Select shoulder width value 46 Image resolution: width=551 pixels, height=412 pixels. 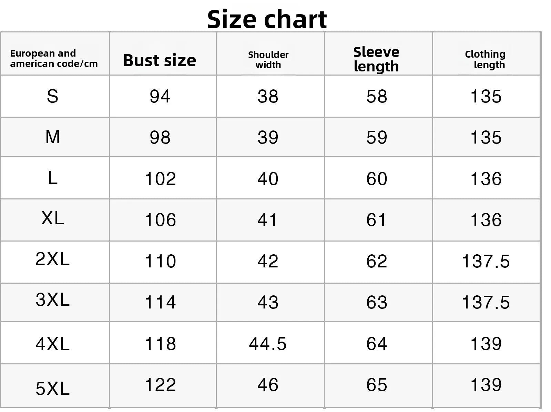(268, 385)
